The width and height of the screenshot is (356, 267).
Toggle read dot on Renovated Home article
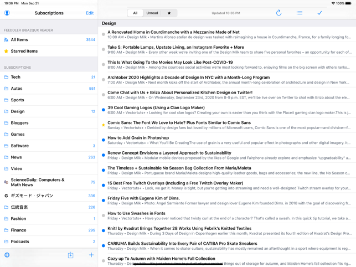click(104, 34)
